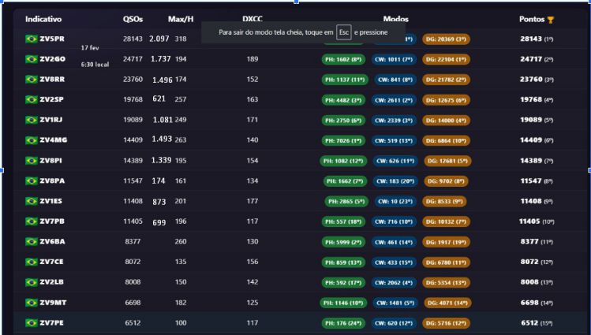Click the Max/H column header
This screenshot has height=335, width=591.
181,18
